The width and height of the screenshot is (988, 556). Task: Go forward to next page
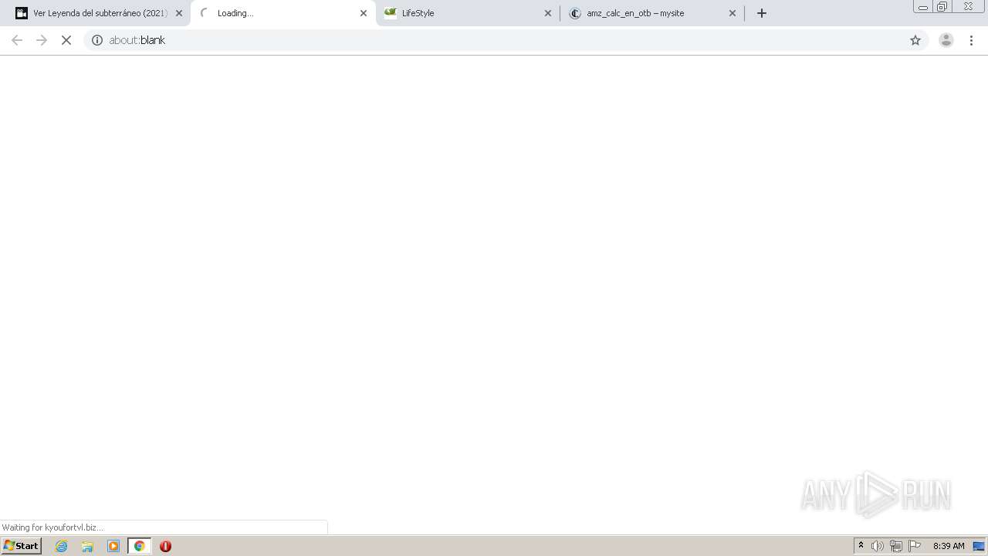pyautogui.click(x=42, y=40)
